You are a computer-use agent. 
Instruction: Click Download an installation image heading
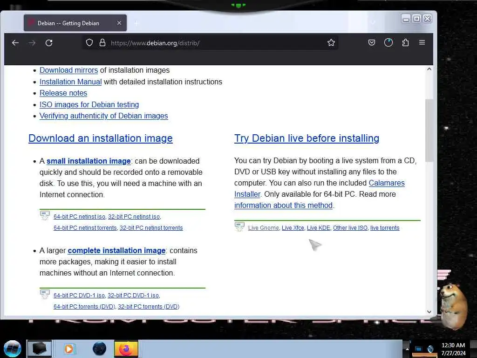click(x=101, y=138)
